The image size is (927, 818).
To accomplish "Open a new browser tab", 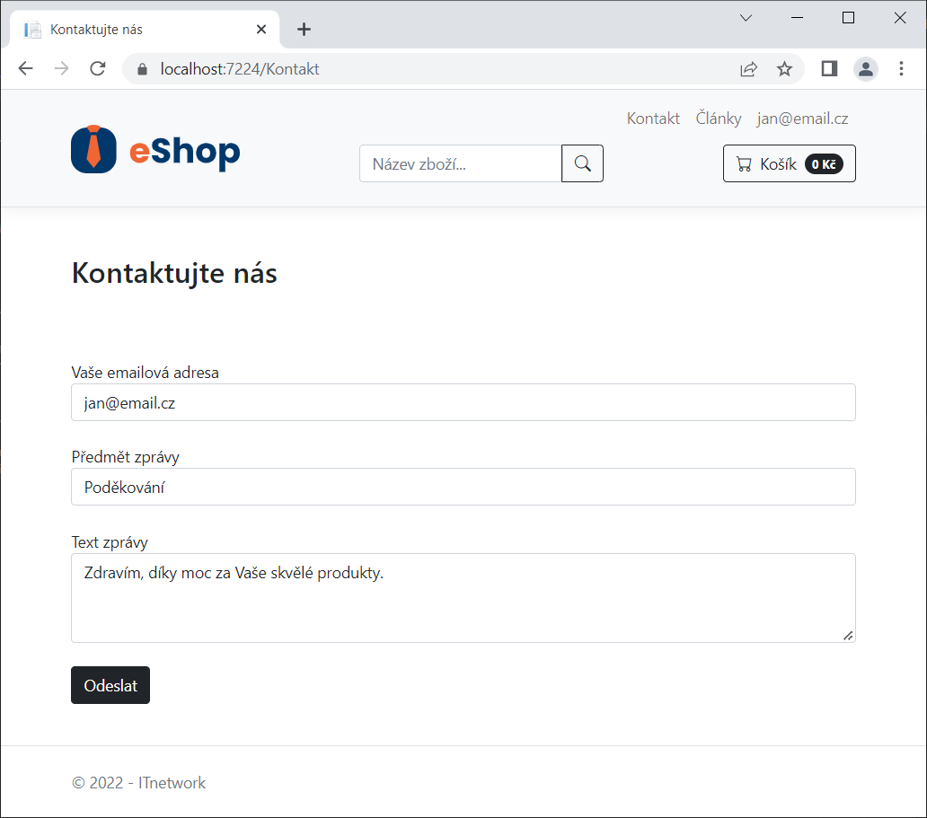I will [305, 30].
